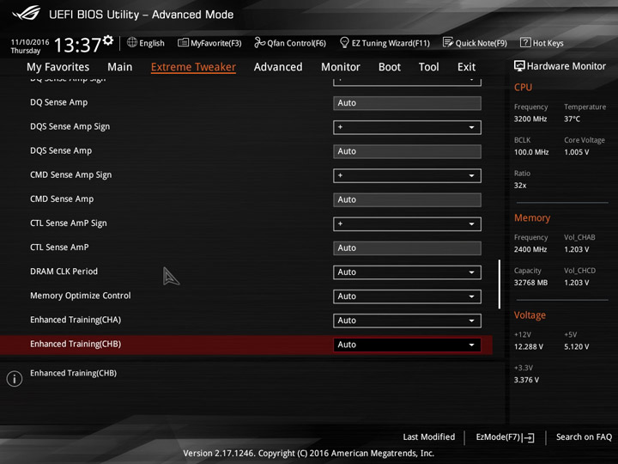The width and height of the screenshot is (618, 464).
Task: Click the Memory section heading
Action: [532, 218]
